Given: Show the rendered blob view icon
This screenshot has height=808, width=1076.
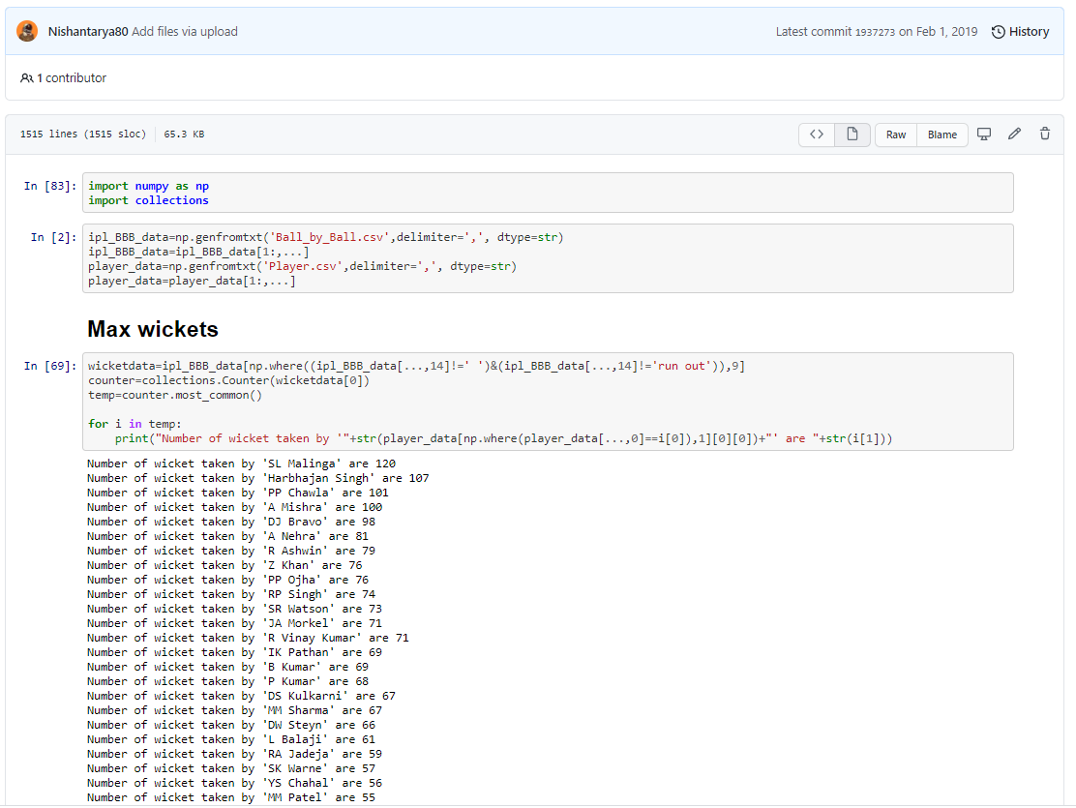Looking at the screenshot, I should pyautogui.click(x=852, y=135).
